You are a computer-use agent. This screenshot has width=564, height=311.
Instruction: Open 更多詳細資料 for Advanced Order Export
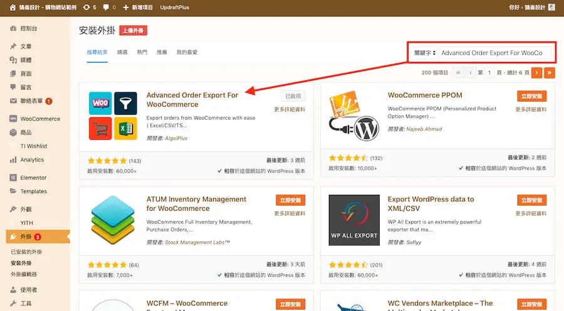click(290, 110)
